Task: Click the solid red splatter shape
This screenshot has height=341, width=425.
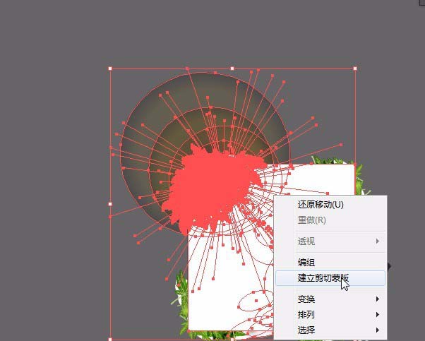Action: click(214, 187)
